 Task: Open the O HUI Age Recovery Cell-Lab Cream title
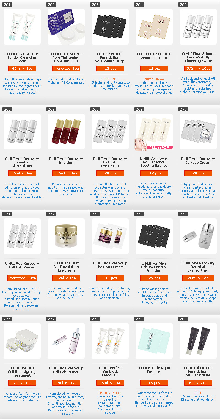point(198,161)
